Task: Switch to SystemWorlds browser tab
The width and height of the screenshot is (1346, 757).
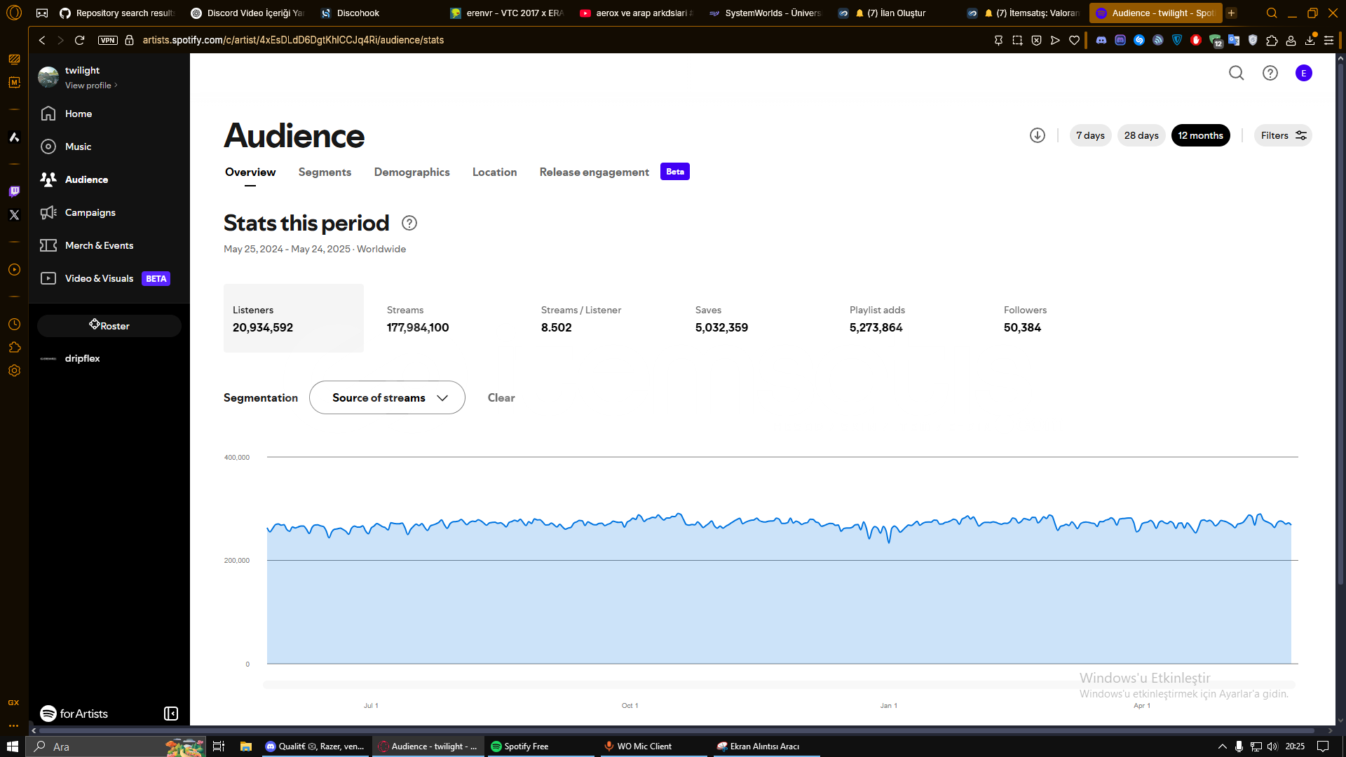Action: (x=765, y=13)
